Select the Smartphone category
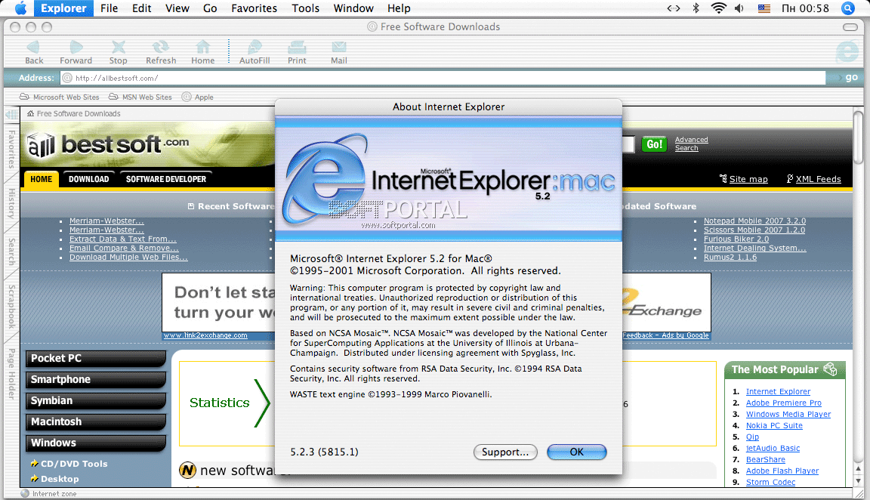870x500 pixels. pos(95,380)
